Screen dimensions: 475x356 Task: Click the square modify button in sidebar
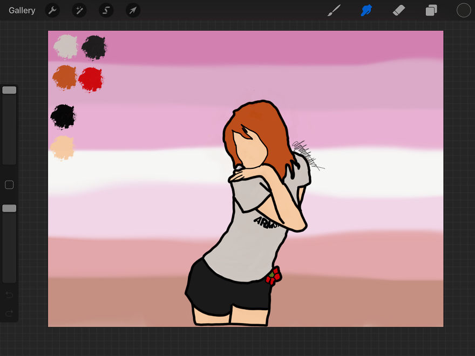point(9,185)
